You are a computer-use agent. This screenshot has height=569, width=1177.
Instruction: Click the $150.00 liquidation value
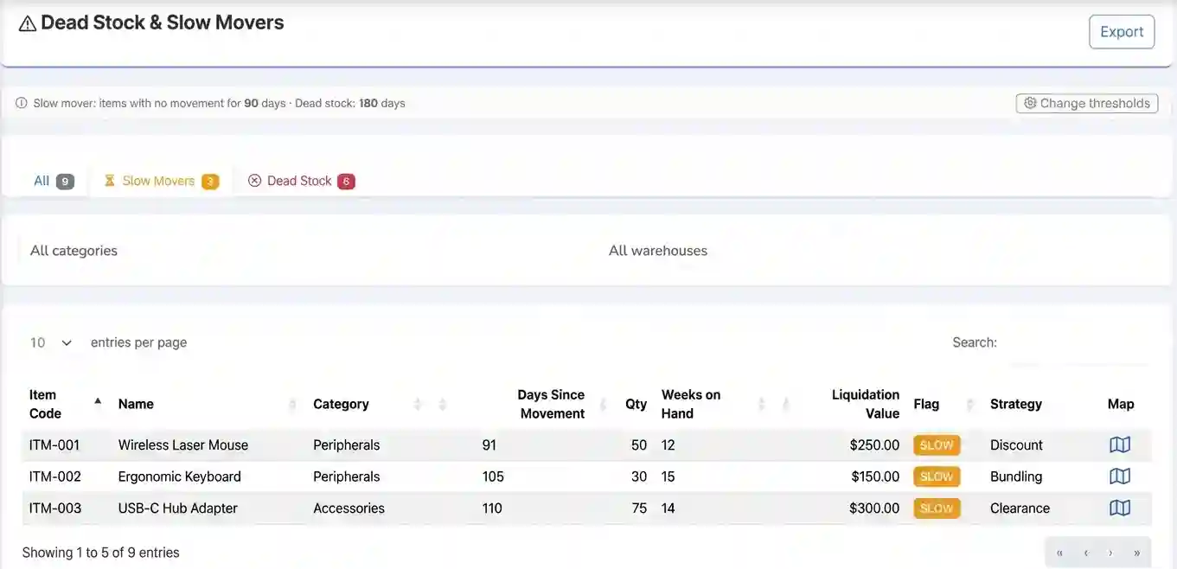pyautogui.click(x=875, y=476)
